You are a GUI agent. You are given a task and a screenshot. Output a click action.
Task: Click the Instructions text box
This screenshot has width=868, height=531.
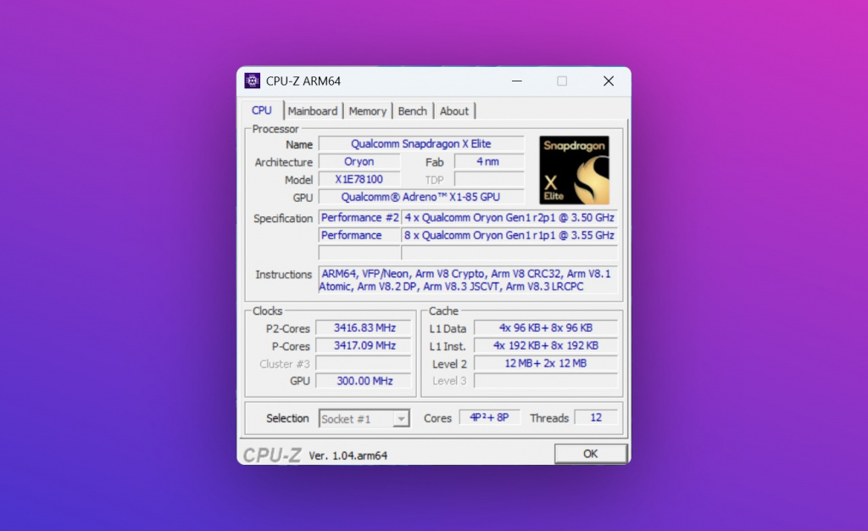tap(466, 280)
